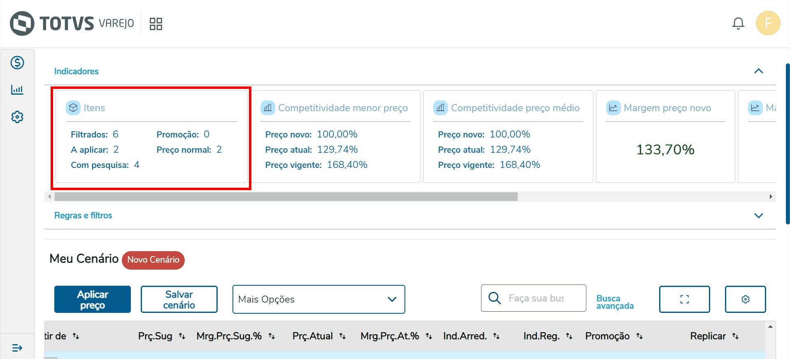The image size is (790, 359).
Task: Sort by the Prç.Sug column
Action: click(x=182, y=336)
